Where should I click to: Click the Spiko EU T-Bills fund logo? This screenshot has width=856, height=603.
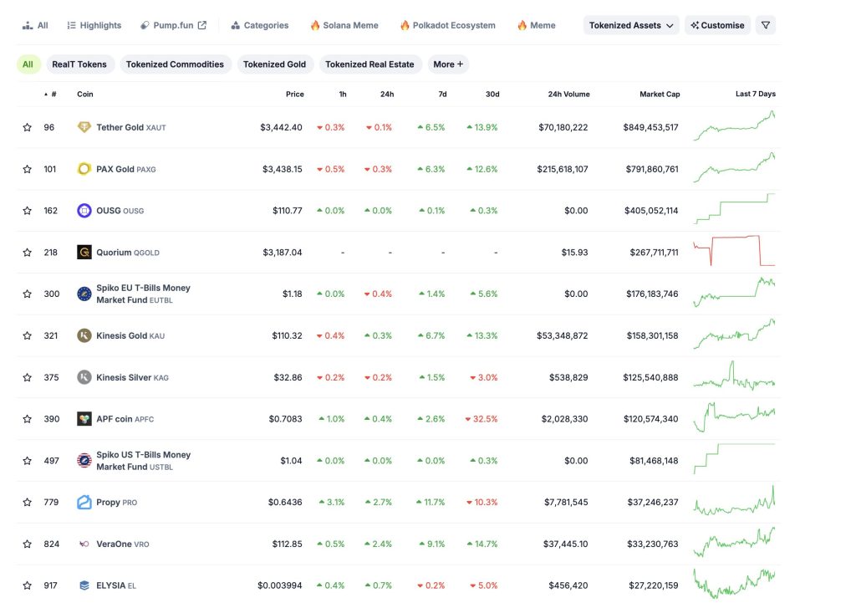[x=84, y=294]
